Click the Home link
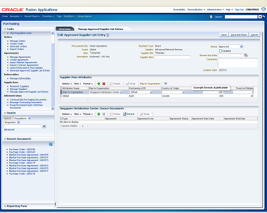267x213 pixels. pyautogui.click(x=5, y=16)
